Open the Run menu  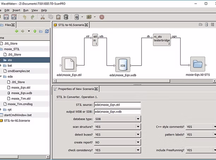point(26,10)
